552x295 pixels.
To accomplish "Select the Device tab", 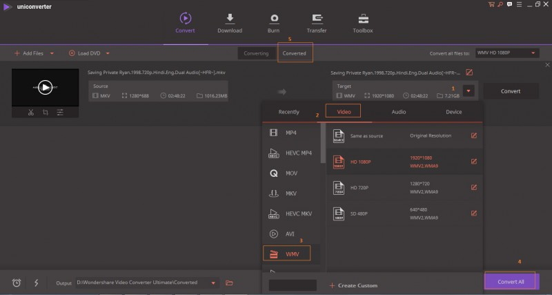I will (454, 112).
